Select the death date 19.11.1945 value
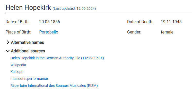The width and height of the screenshot is (192, 93). point(171,22)
